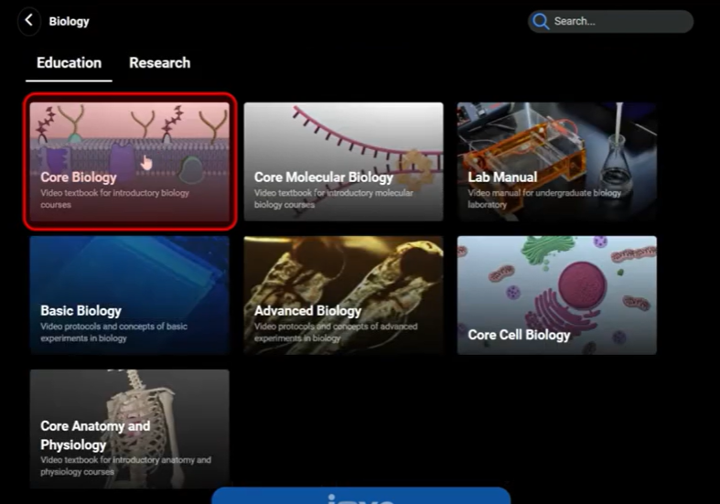Open the Core Biology card

130,162
